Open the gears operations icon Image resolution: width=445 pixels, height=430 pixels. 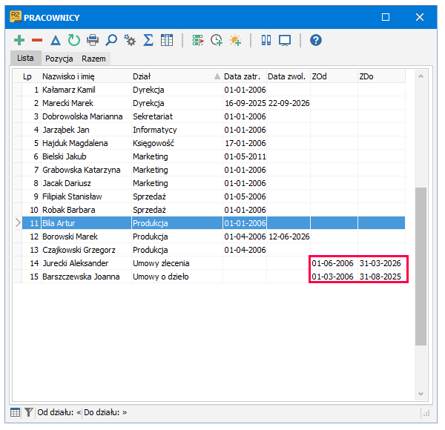[130, 40]
